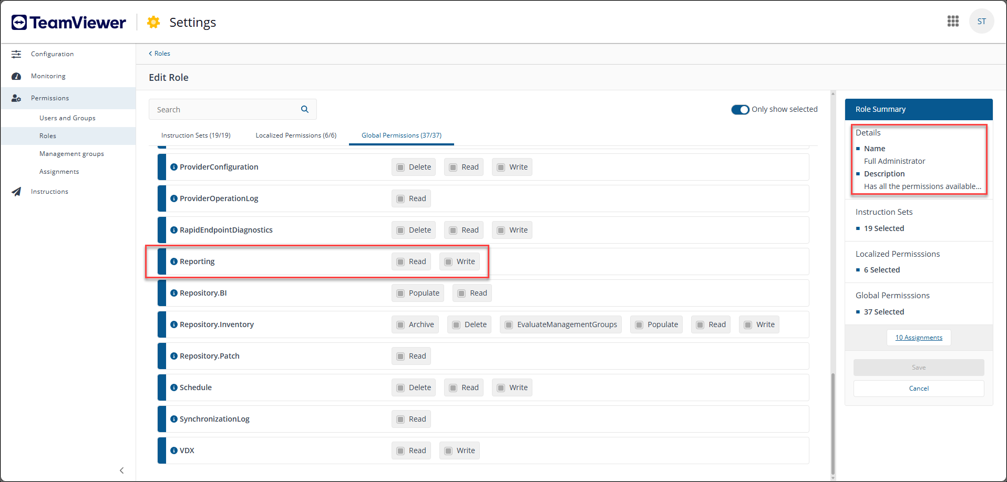Screen dimensions: 1007x482
Task: Switch to Instruction Sets tab
Action: click(x=196, y=135)
